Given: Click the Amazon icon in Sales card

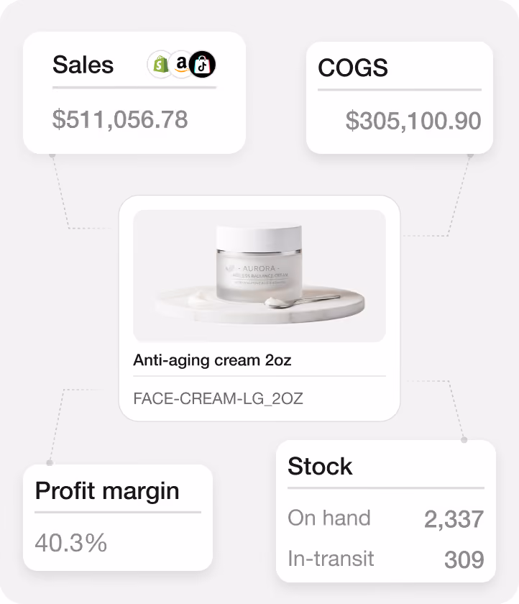Looking at the screenshot, I should point(180,64).
